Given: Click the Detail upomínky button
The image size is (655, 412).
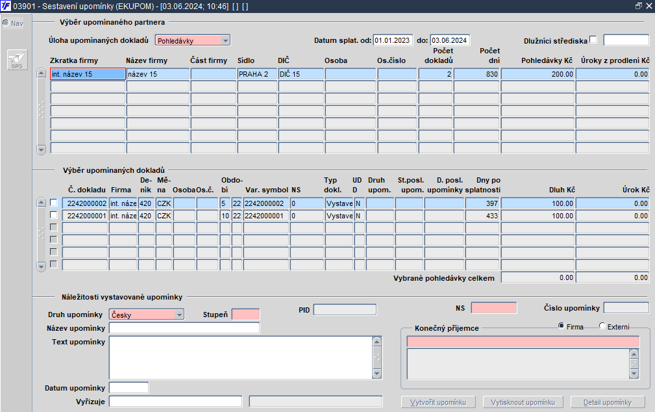Looking at the screenshot, I should coord(608,402).
